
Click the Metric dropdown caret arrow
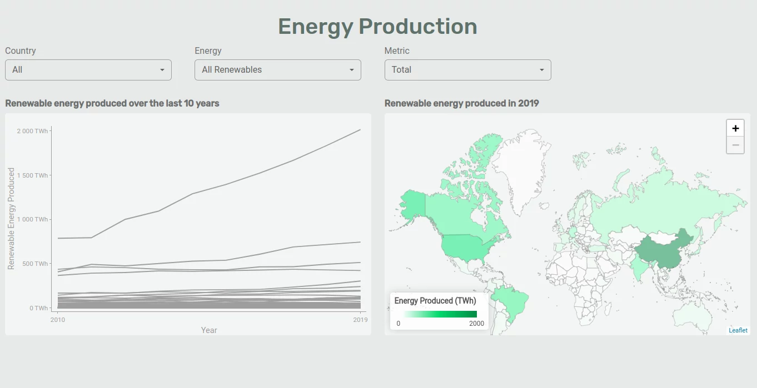(x=542, y=70)
